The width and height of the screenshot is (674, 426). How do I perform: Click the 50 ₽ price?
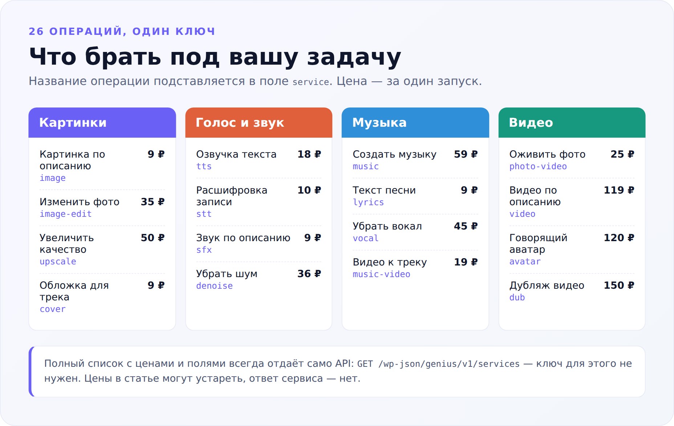tap(153, 238)
